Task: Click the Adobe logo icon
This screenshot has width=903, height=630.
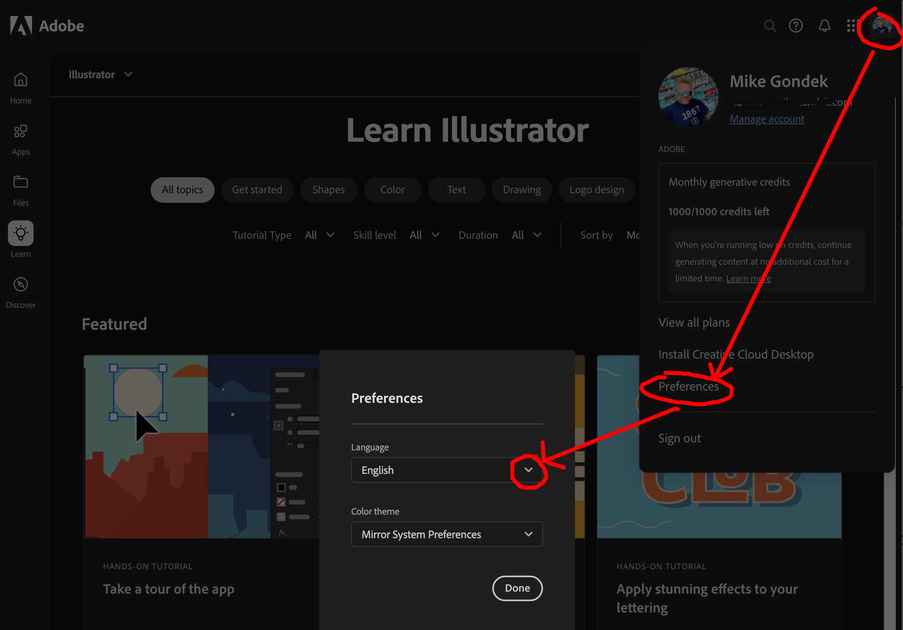Action: [21, 26]
